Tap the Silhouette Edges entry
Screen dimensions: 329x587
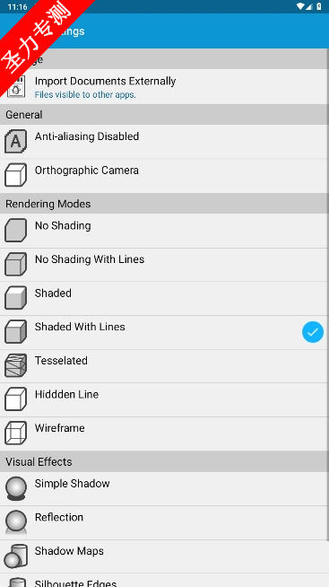[165, 580]
